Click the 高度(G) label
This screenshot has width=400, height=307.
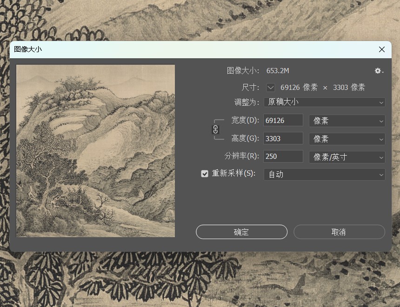click(x=245, y=138)
